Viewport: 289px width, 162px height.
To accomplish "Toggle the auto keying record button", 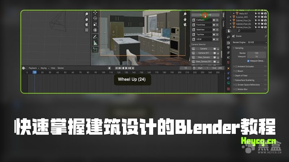I will pos(109,68).
